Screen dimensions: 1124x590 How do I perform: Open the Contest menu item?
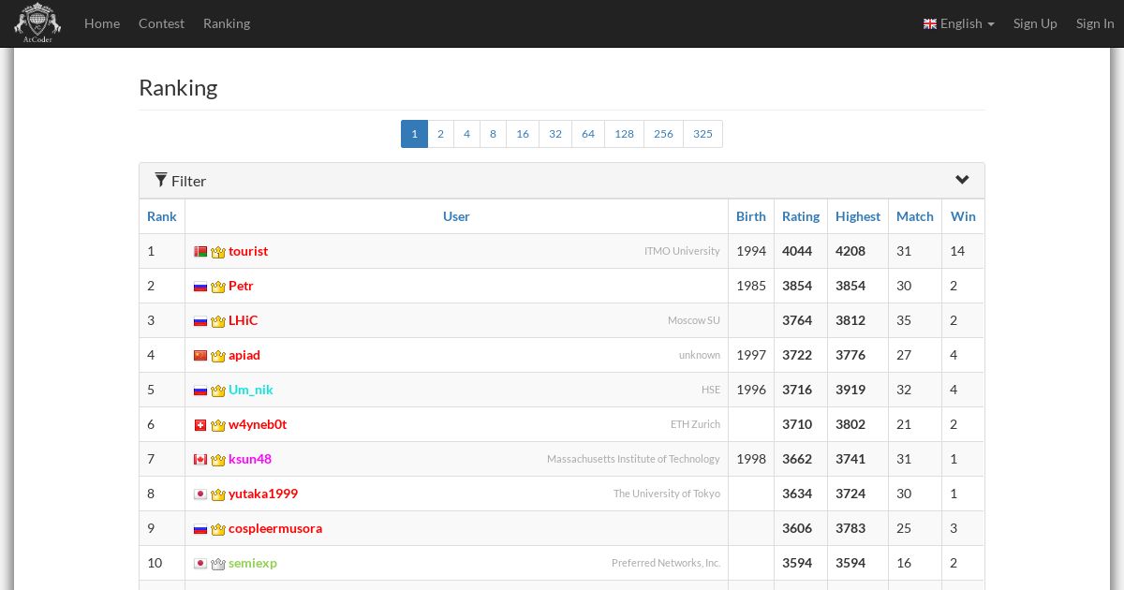[161, 23]
